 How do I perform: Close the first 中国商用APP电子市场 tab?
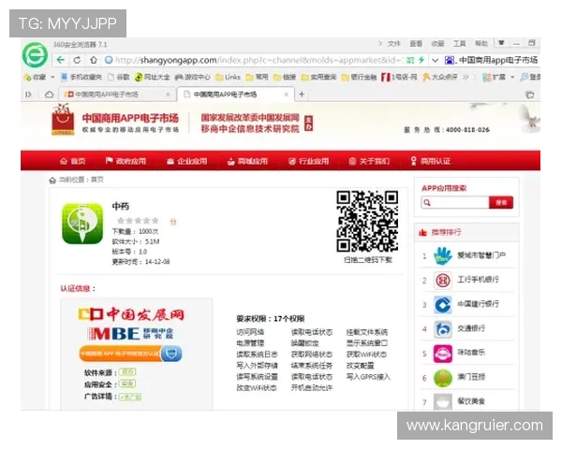click(x=168, y=94)
